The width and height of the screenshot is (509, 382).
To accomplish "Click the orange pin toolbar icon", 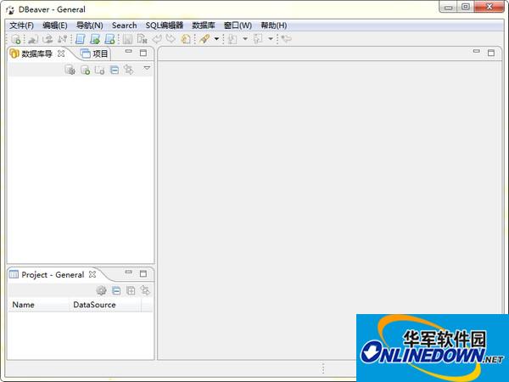I will (x=204, y=39).
